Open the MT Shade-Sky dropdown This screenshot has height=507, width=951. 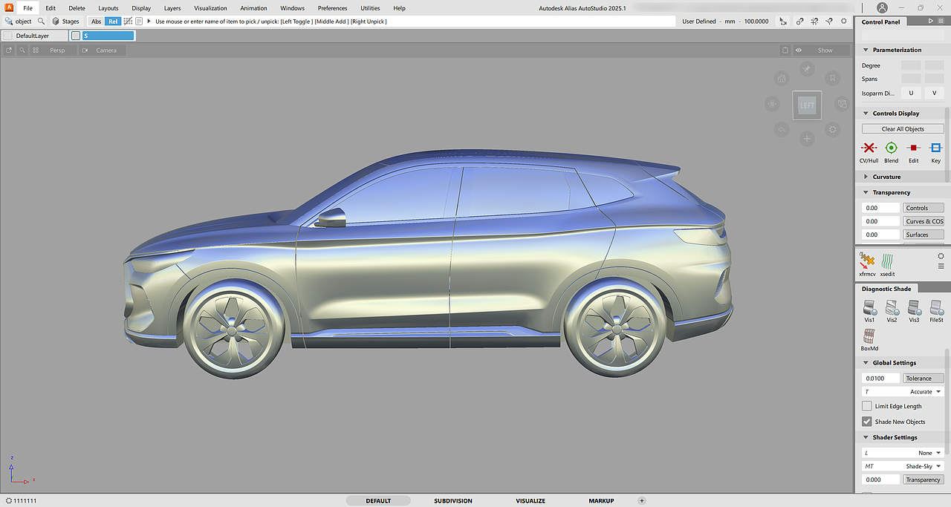click(x=903, y=466)
